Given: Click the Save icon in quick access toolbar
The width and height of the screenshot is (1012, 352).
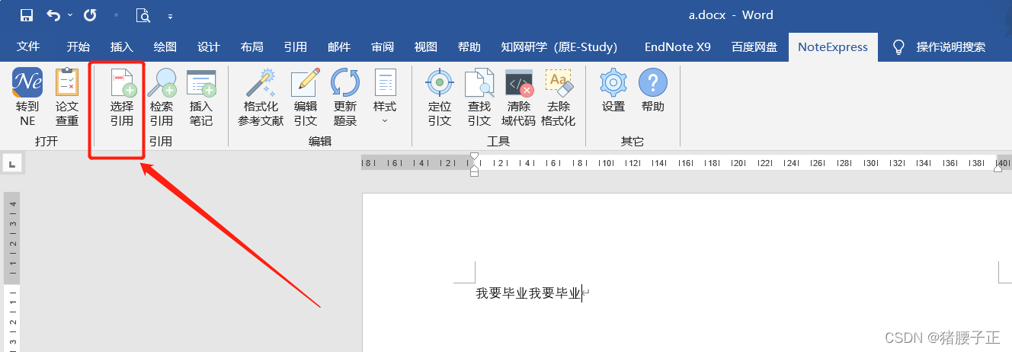Looking at the screenshot, I should (27, 15).
